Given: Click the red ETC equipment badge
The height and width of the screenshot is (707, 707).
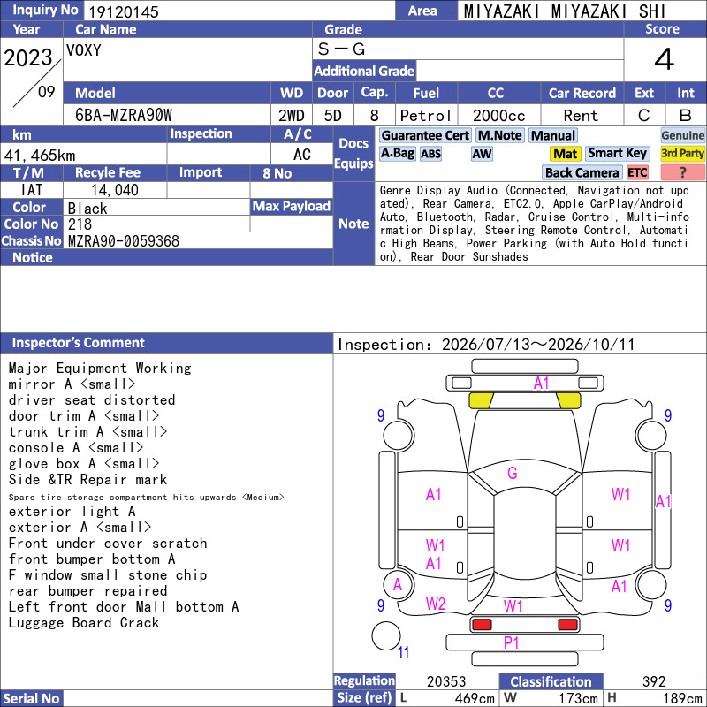Looking at the screenshot, I should point(637,172).
